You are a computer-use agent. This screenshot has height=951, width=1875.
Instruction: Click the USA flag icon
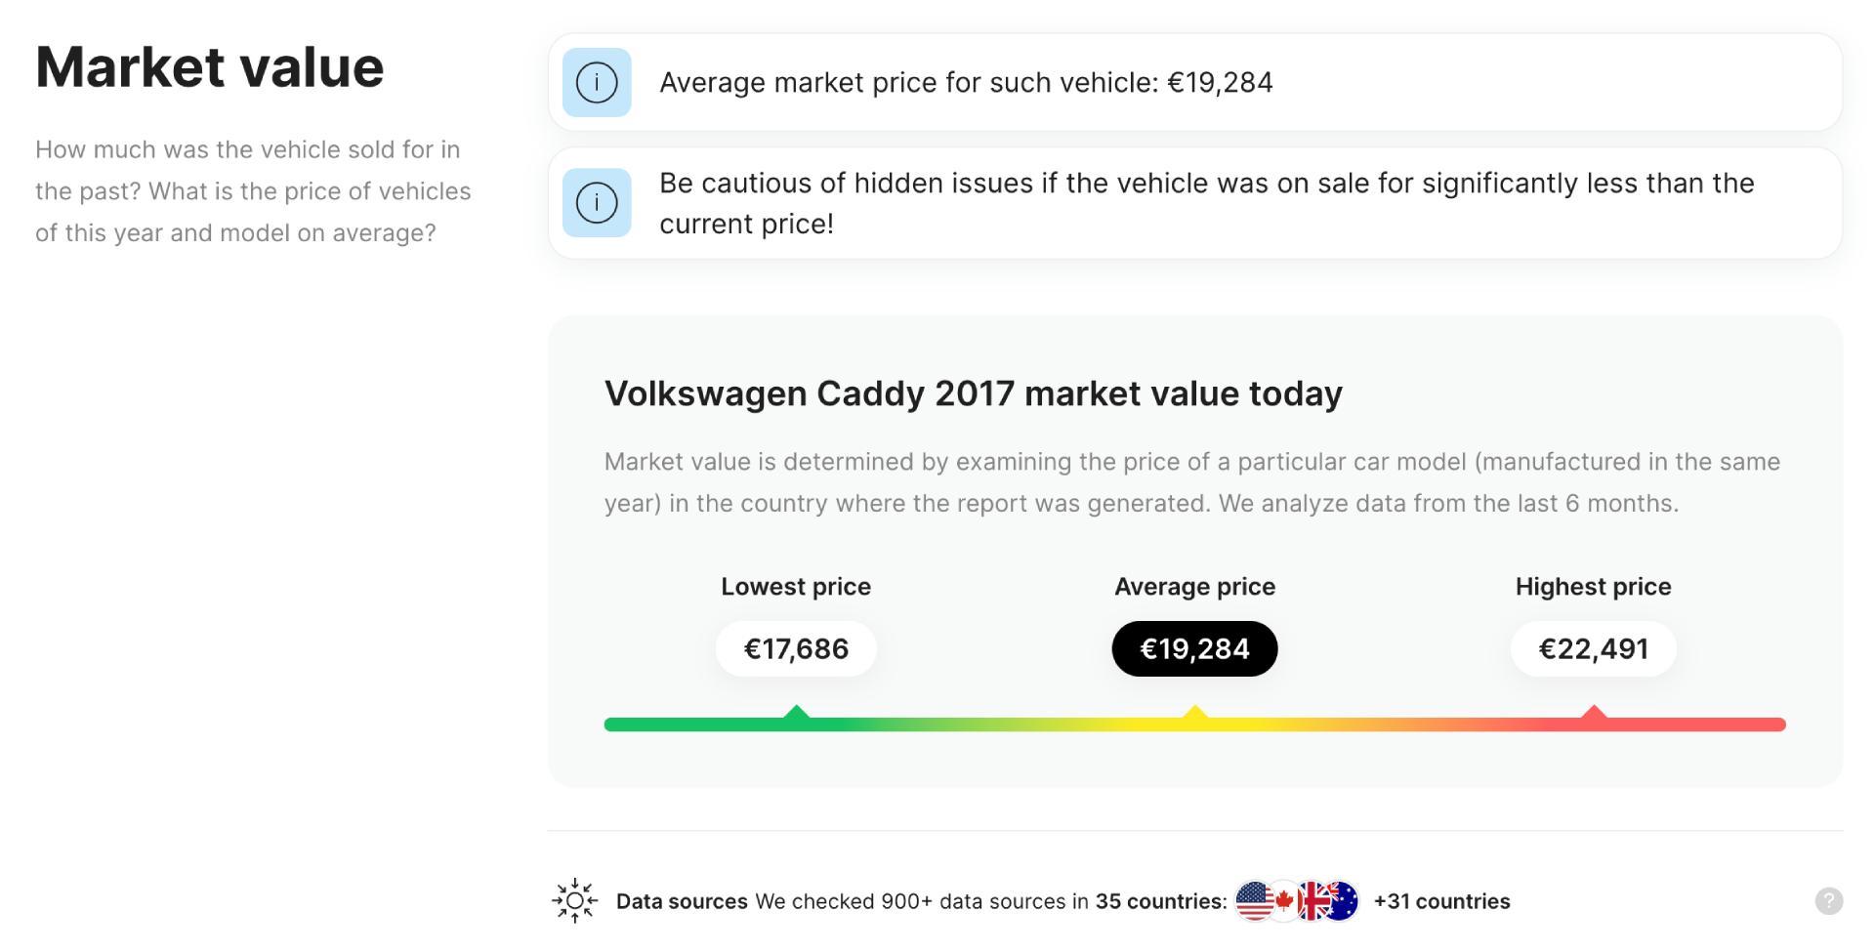(1255, 900)
